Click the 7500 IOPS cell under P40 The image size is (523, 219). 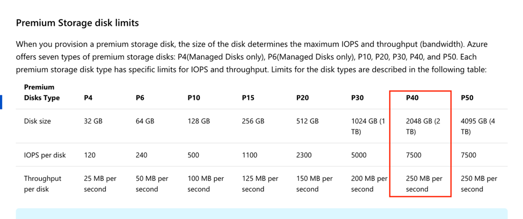(x=413, y=155)
